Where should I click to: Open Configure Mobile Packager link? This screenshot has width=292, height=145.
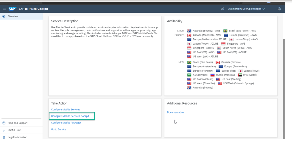click(66, 123)
